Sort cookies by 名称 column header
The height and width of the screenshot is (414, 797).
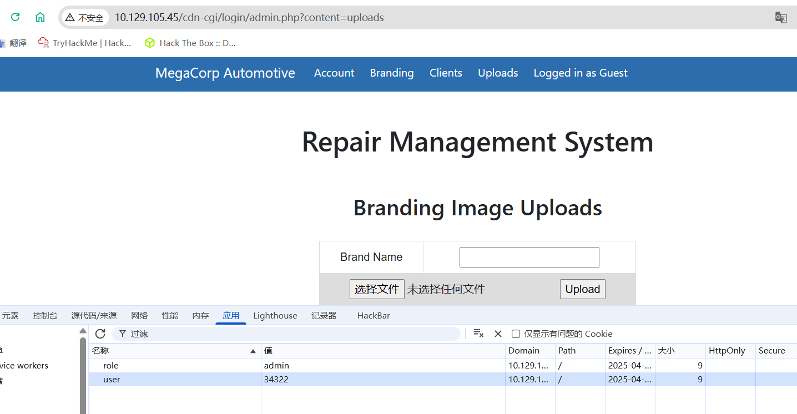[x=175, y=351]
